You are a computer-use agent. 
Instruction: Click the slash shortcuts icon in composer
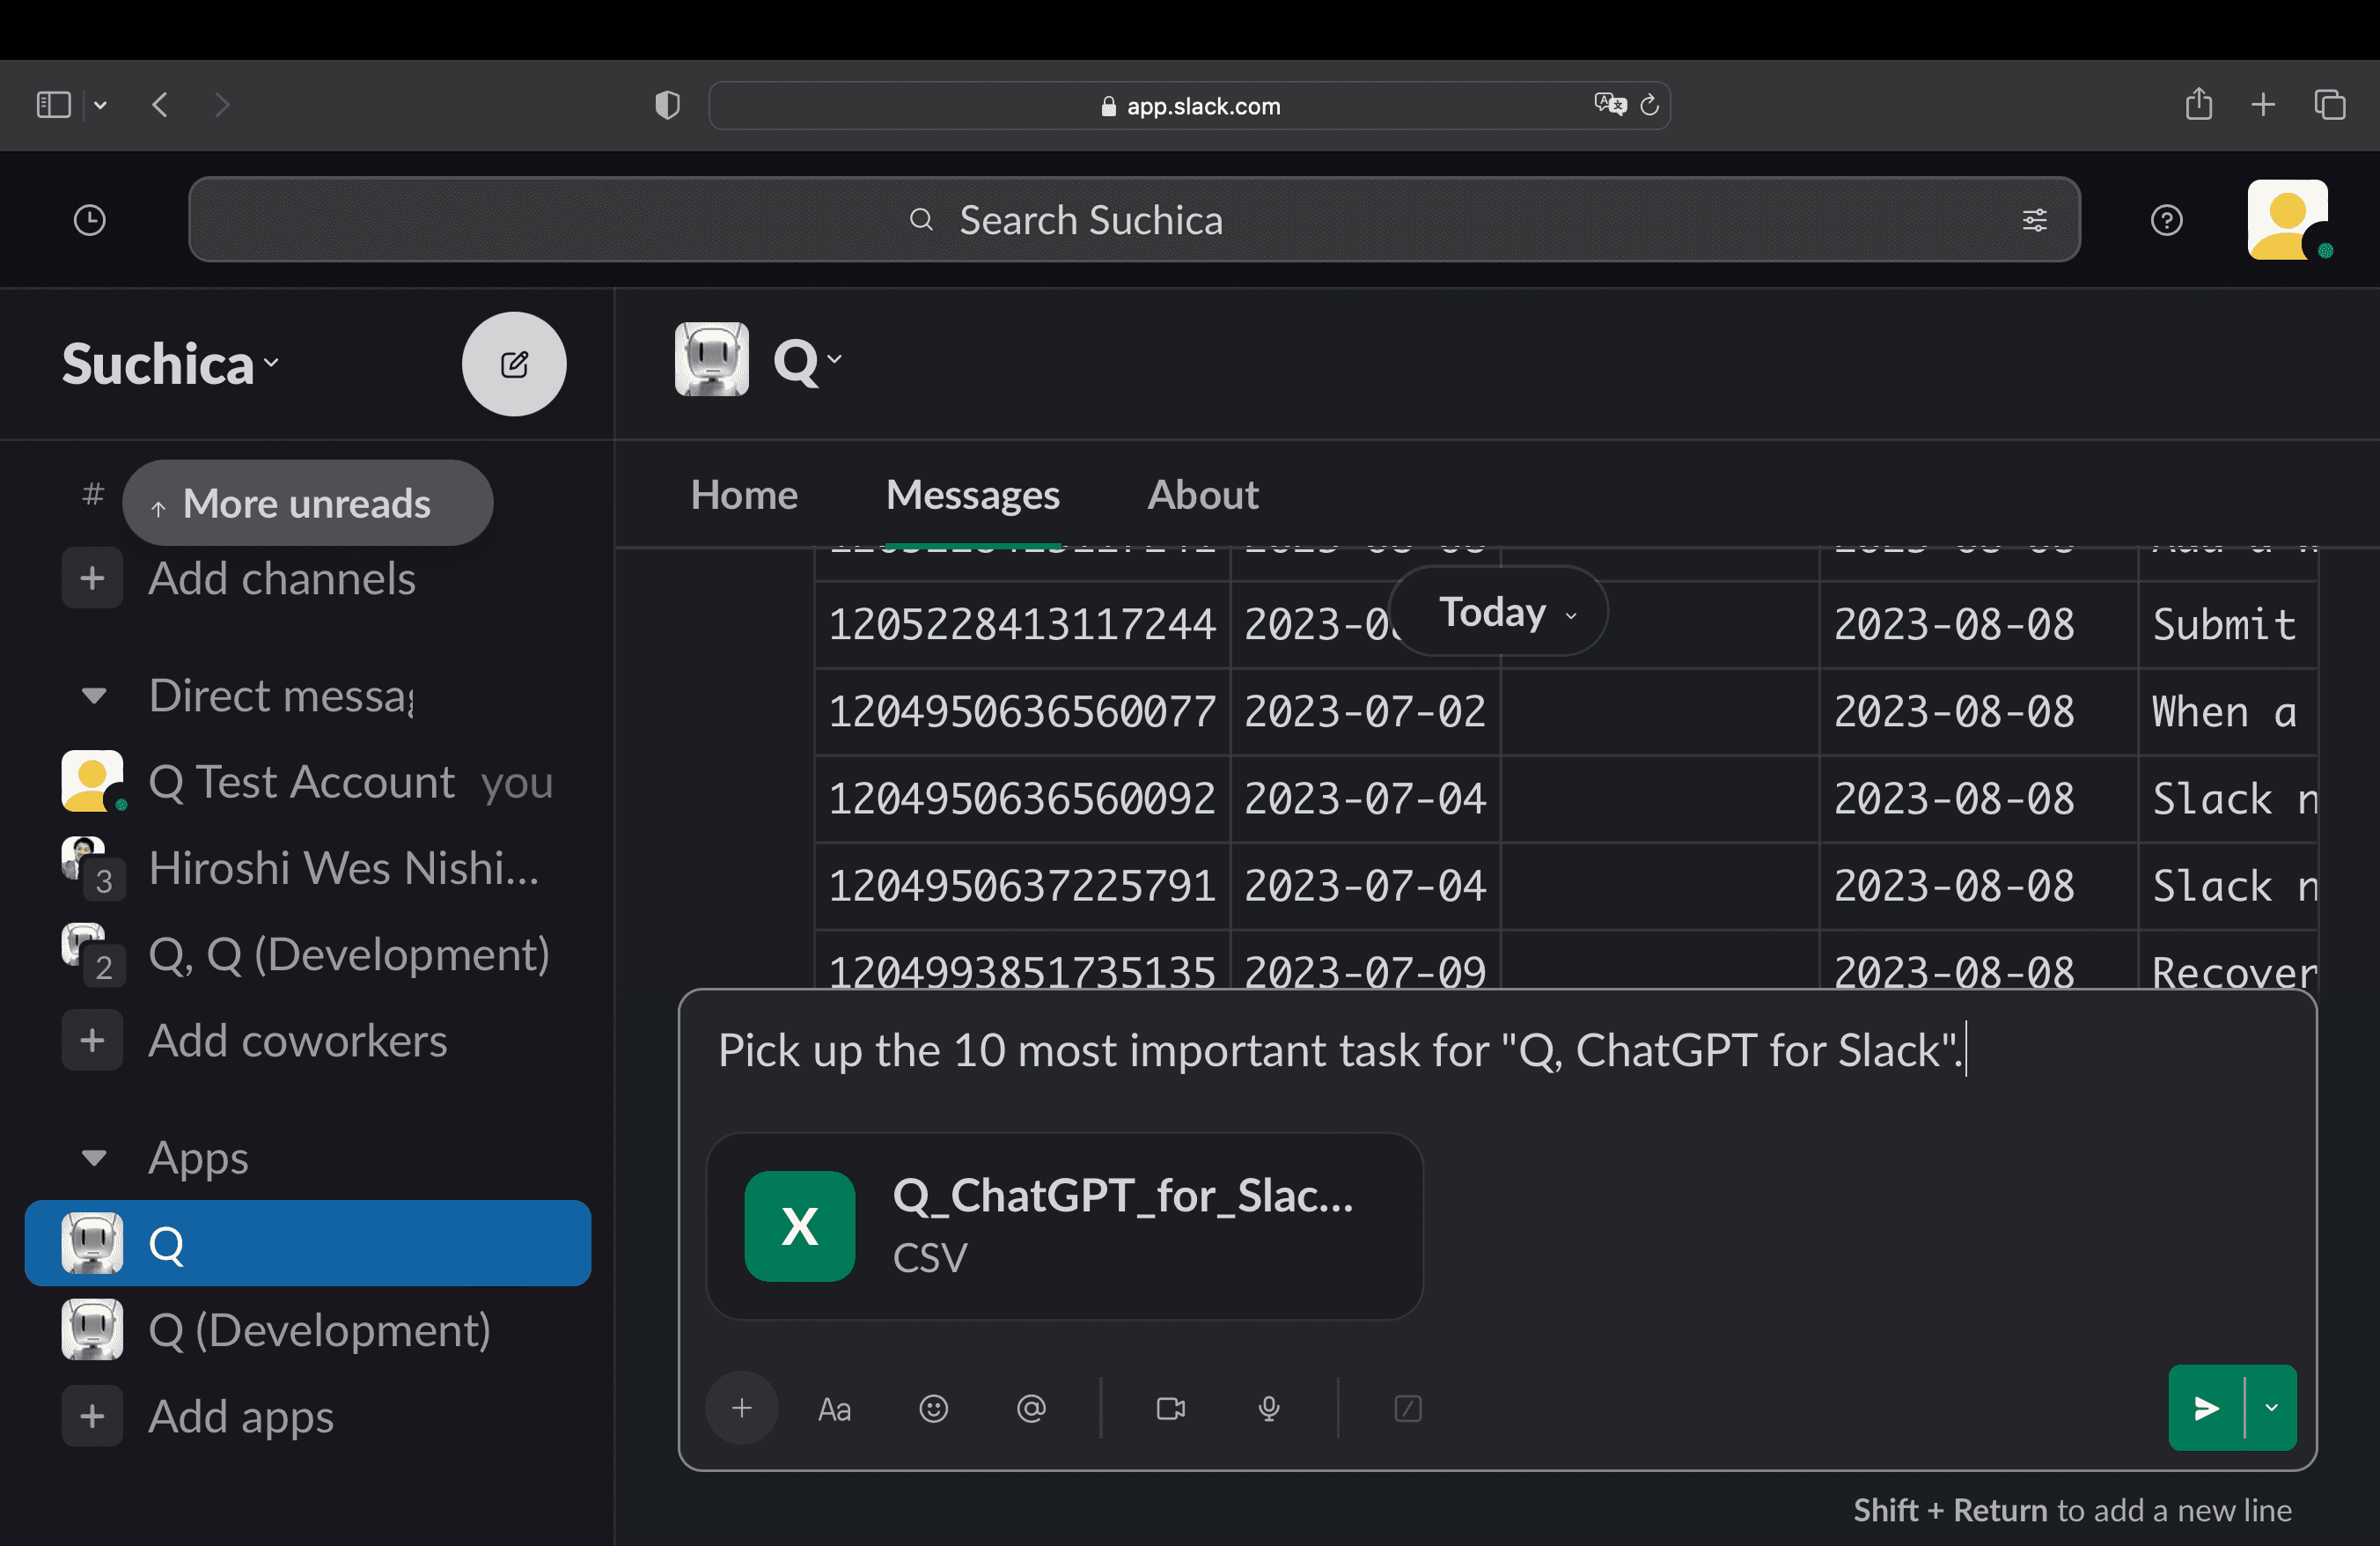click(x=1408, y=1408)
